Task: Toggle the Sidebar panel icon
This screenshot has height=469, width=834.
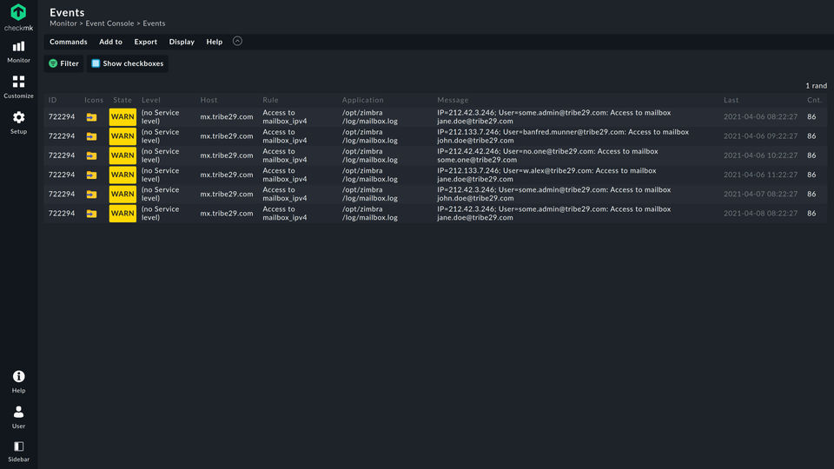Action: pos(18,451)
